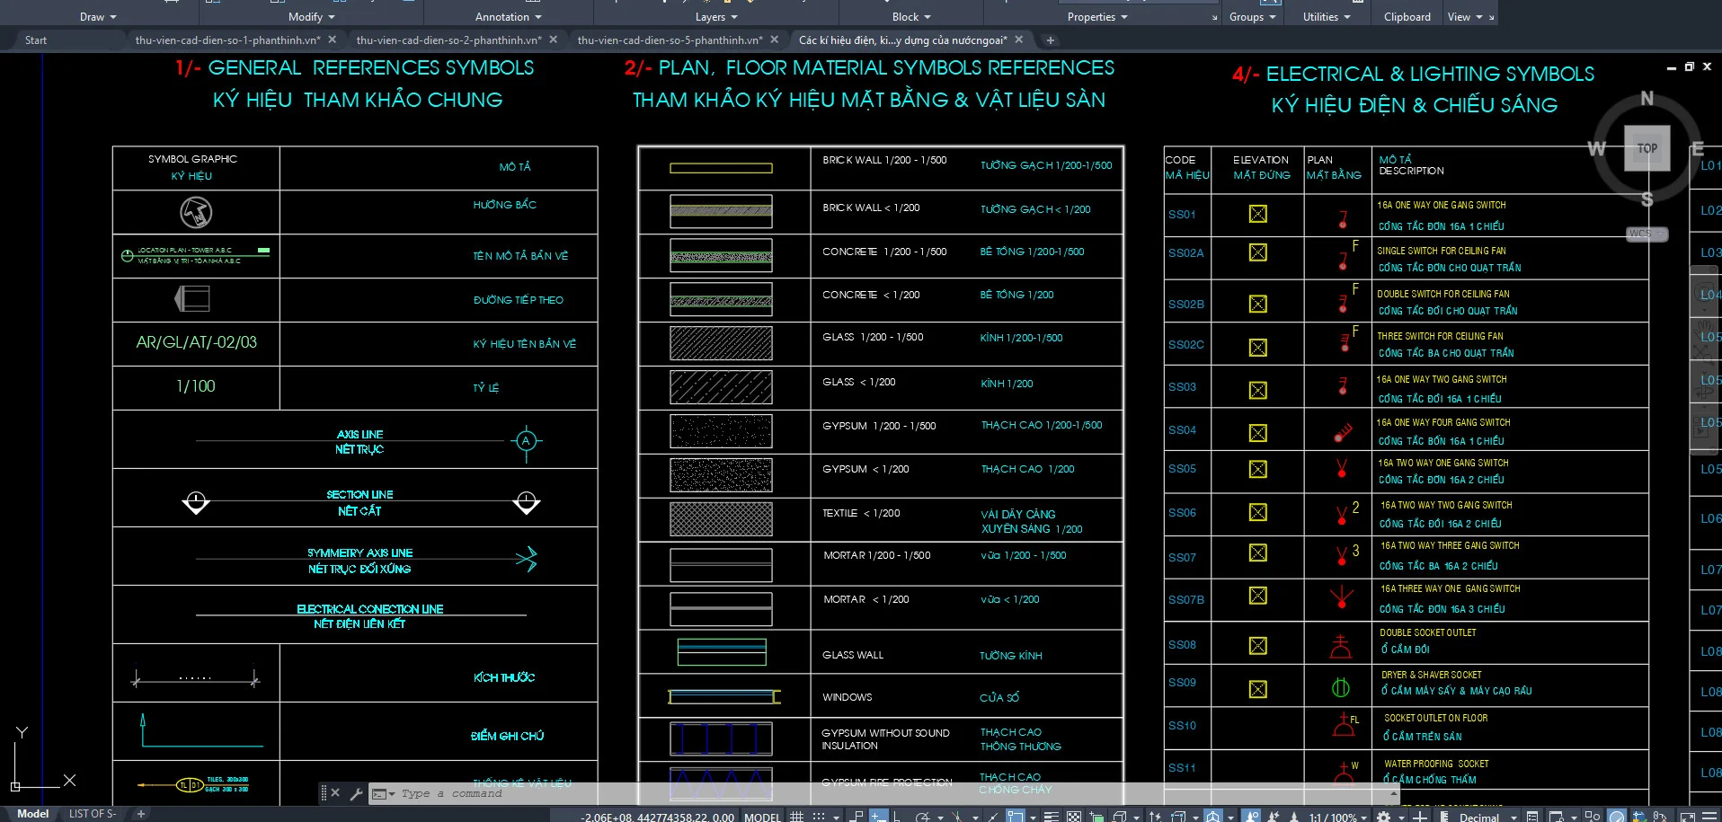Click the selection filtering icon
1722x822 pixels.
click(1177, 816)
